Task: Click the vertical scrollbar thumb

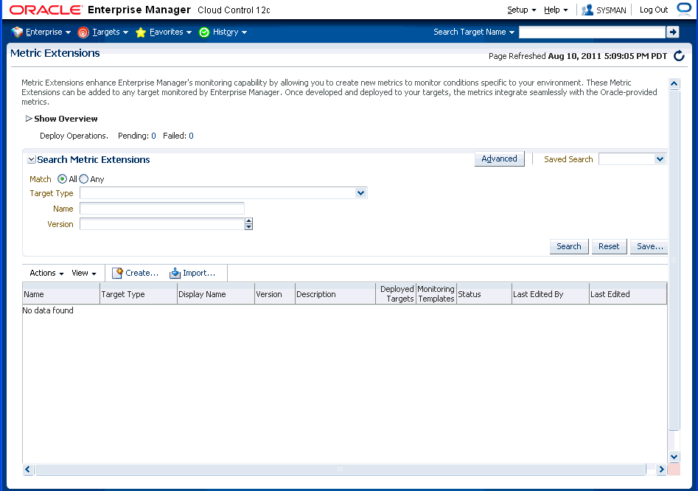Action: (x=674, y=260)
